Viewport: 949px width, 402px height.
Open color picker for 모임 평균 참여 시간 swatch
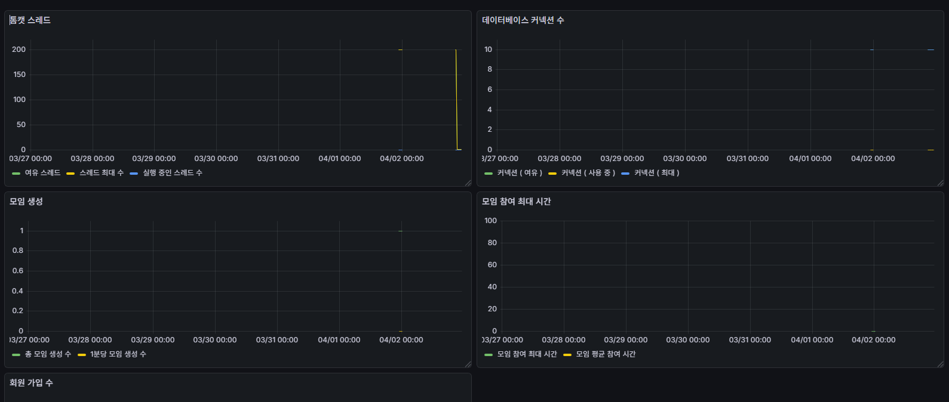click(x=567, y=355)
